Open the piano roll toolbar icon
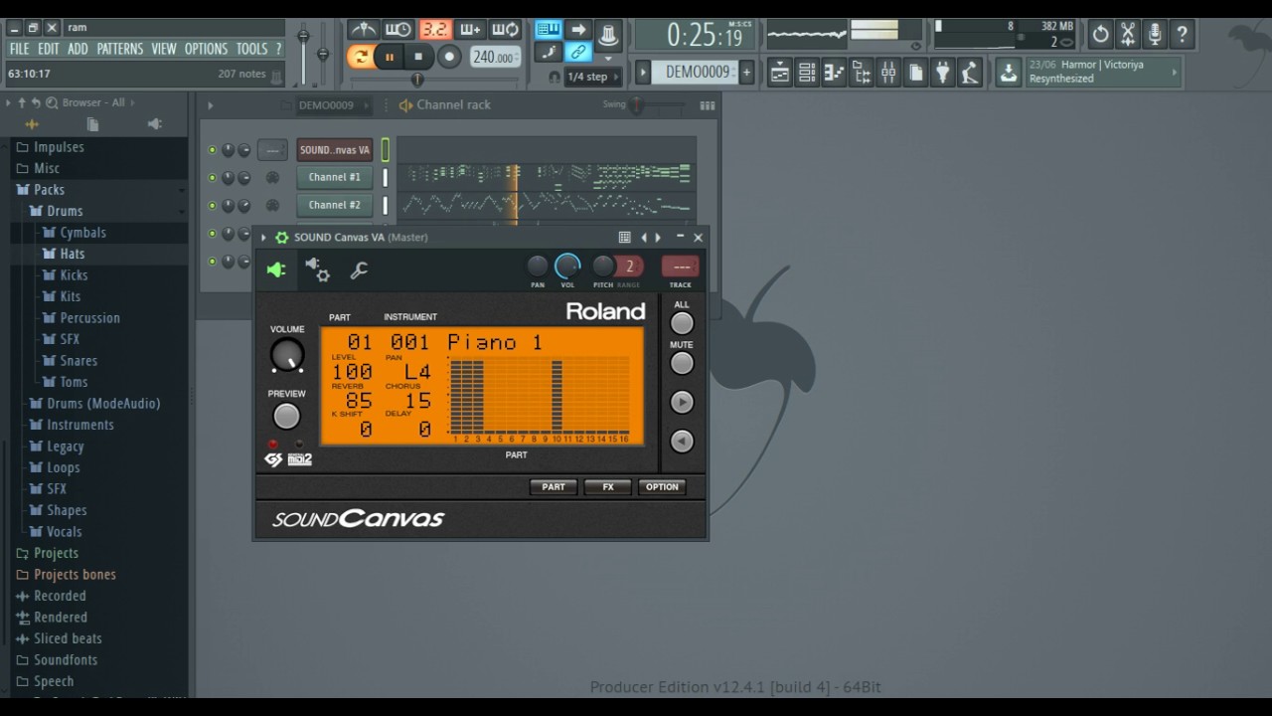This screenshot has width=1272, height=716. click(x=834, y=73)
